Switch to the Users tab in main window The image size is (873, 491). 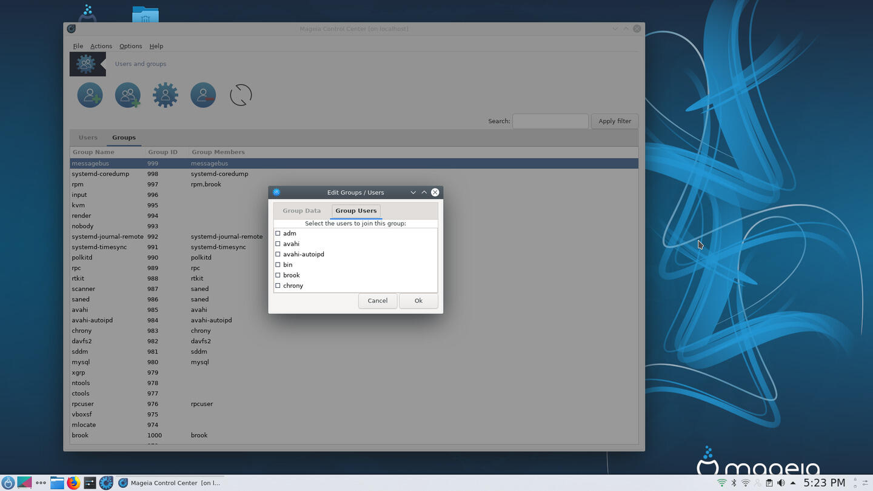88,138
